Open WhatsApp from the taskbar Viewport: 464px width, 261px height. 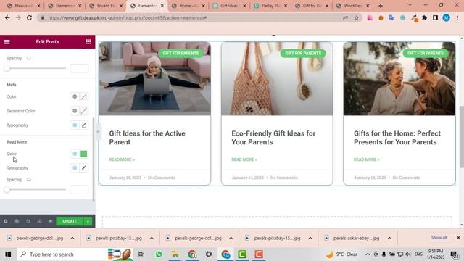coord(159,254)
